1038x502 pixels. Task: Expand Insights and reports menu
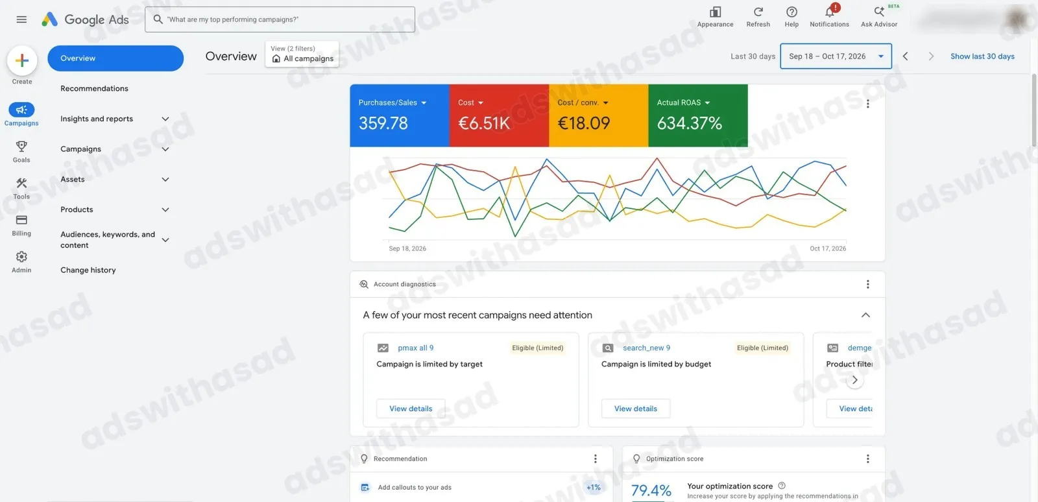coord(115,119)
